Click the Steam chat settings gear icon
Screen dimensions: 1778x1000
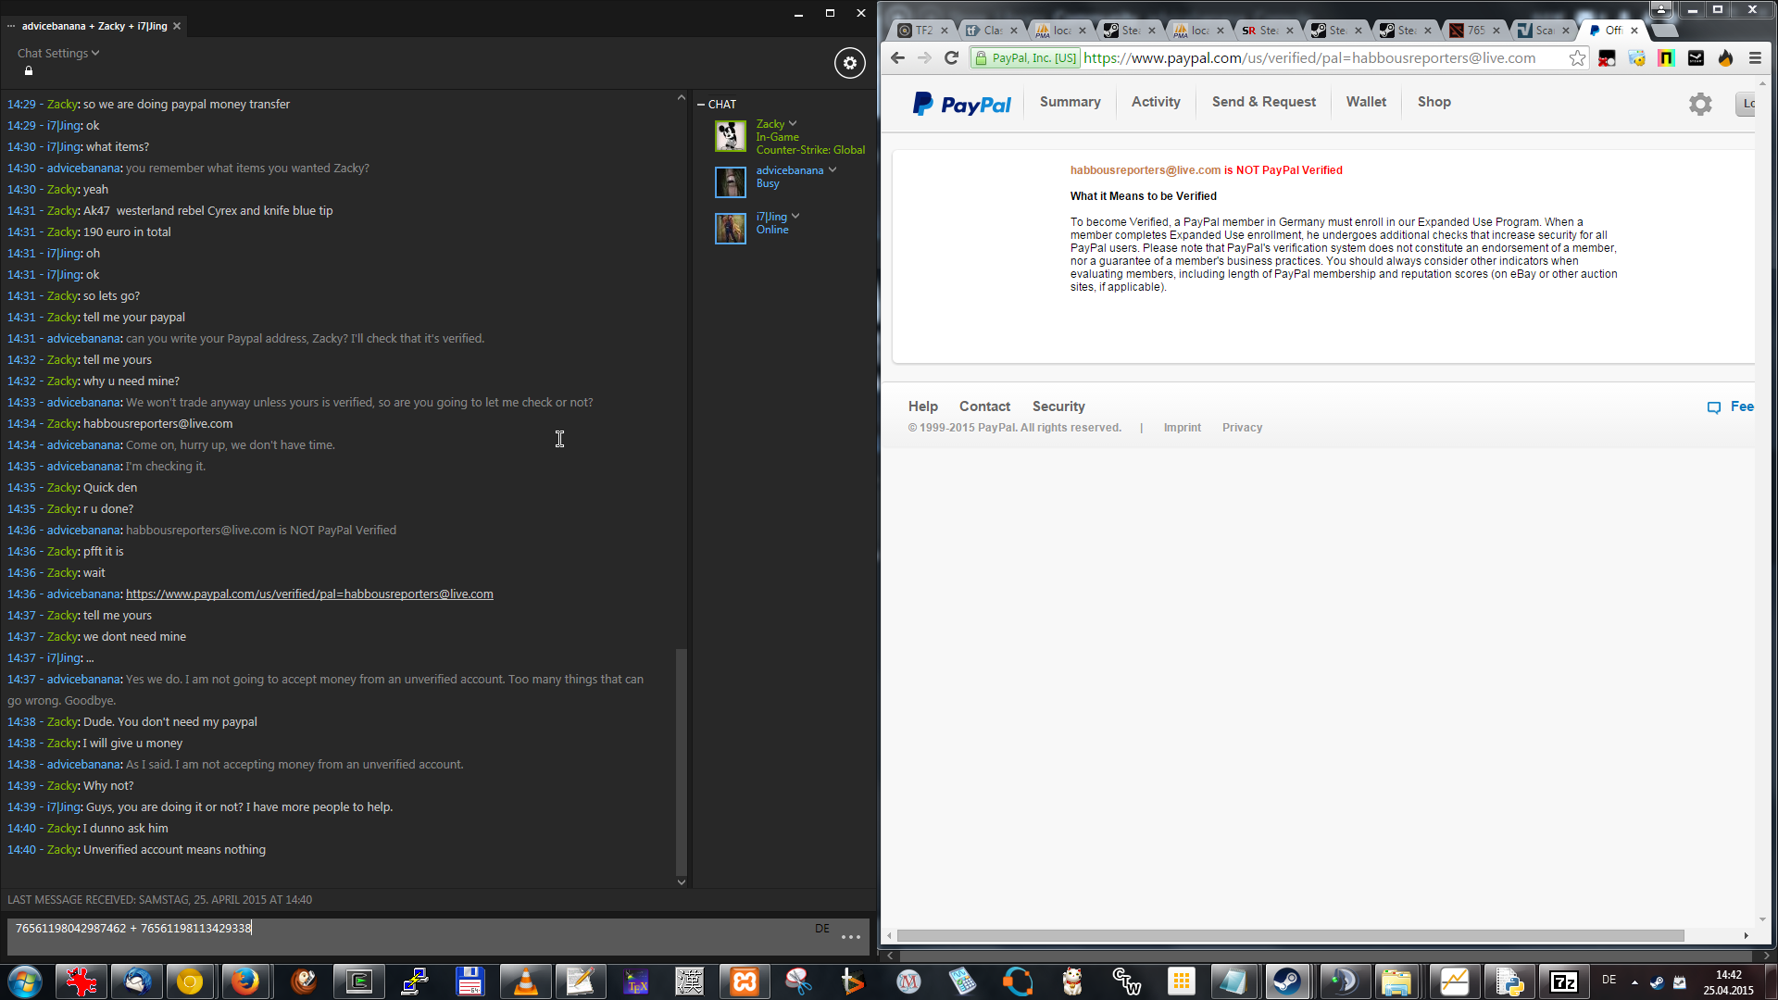(849, 63)
